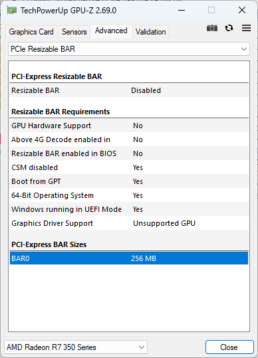Click the Above 4G Decode enabled in row
The width and height of the screenshot is (258, 358).
tap(129, 139)
